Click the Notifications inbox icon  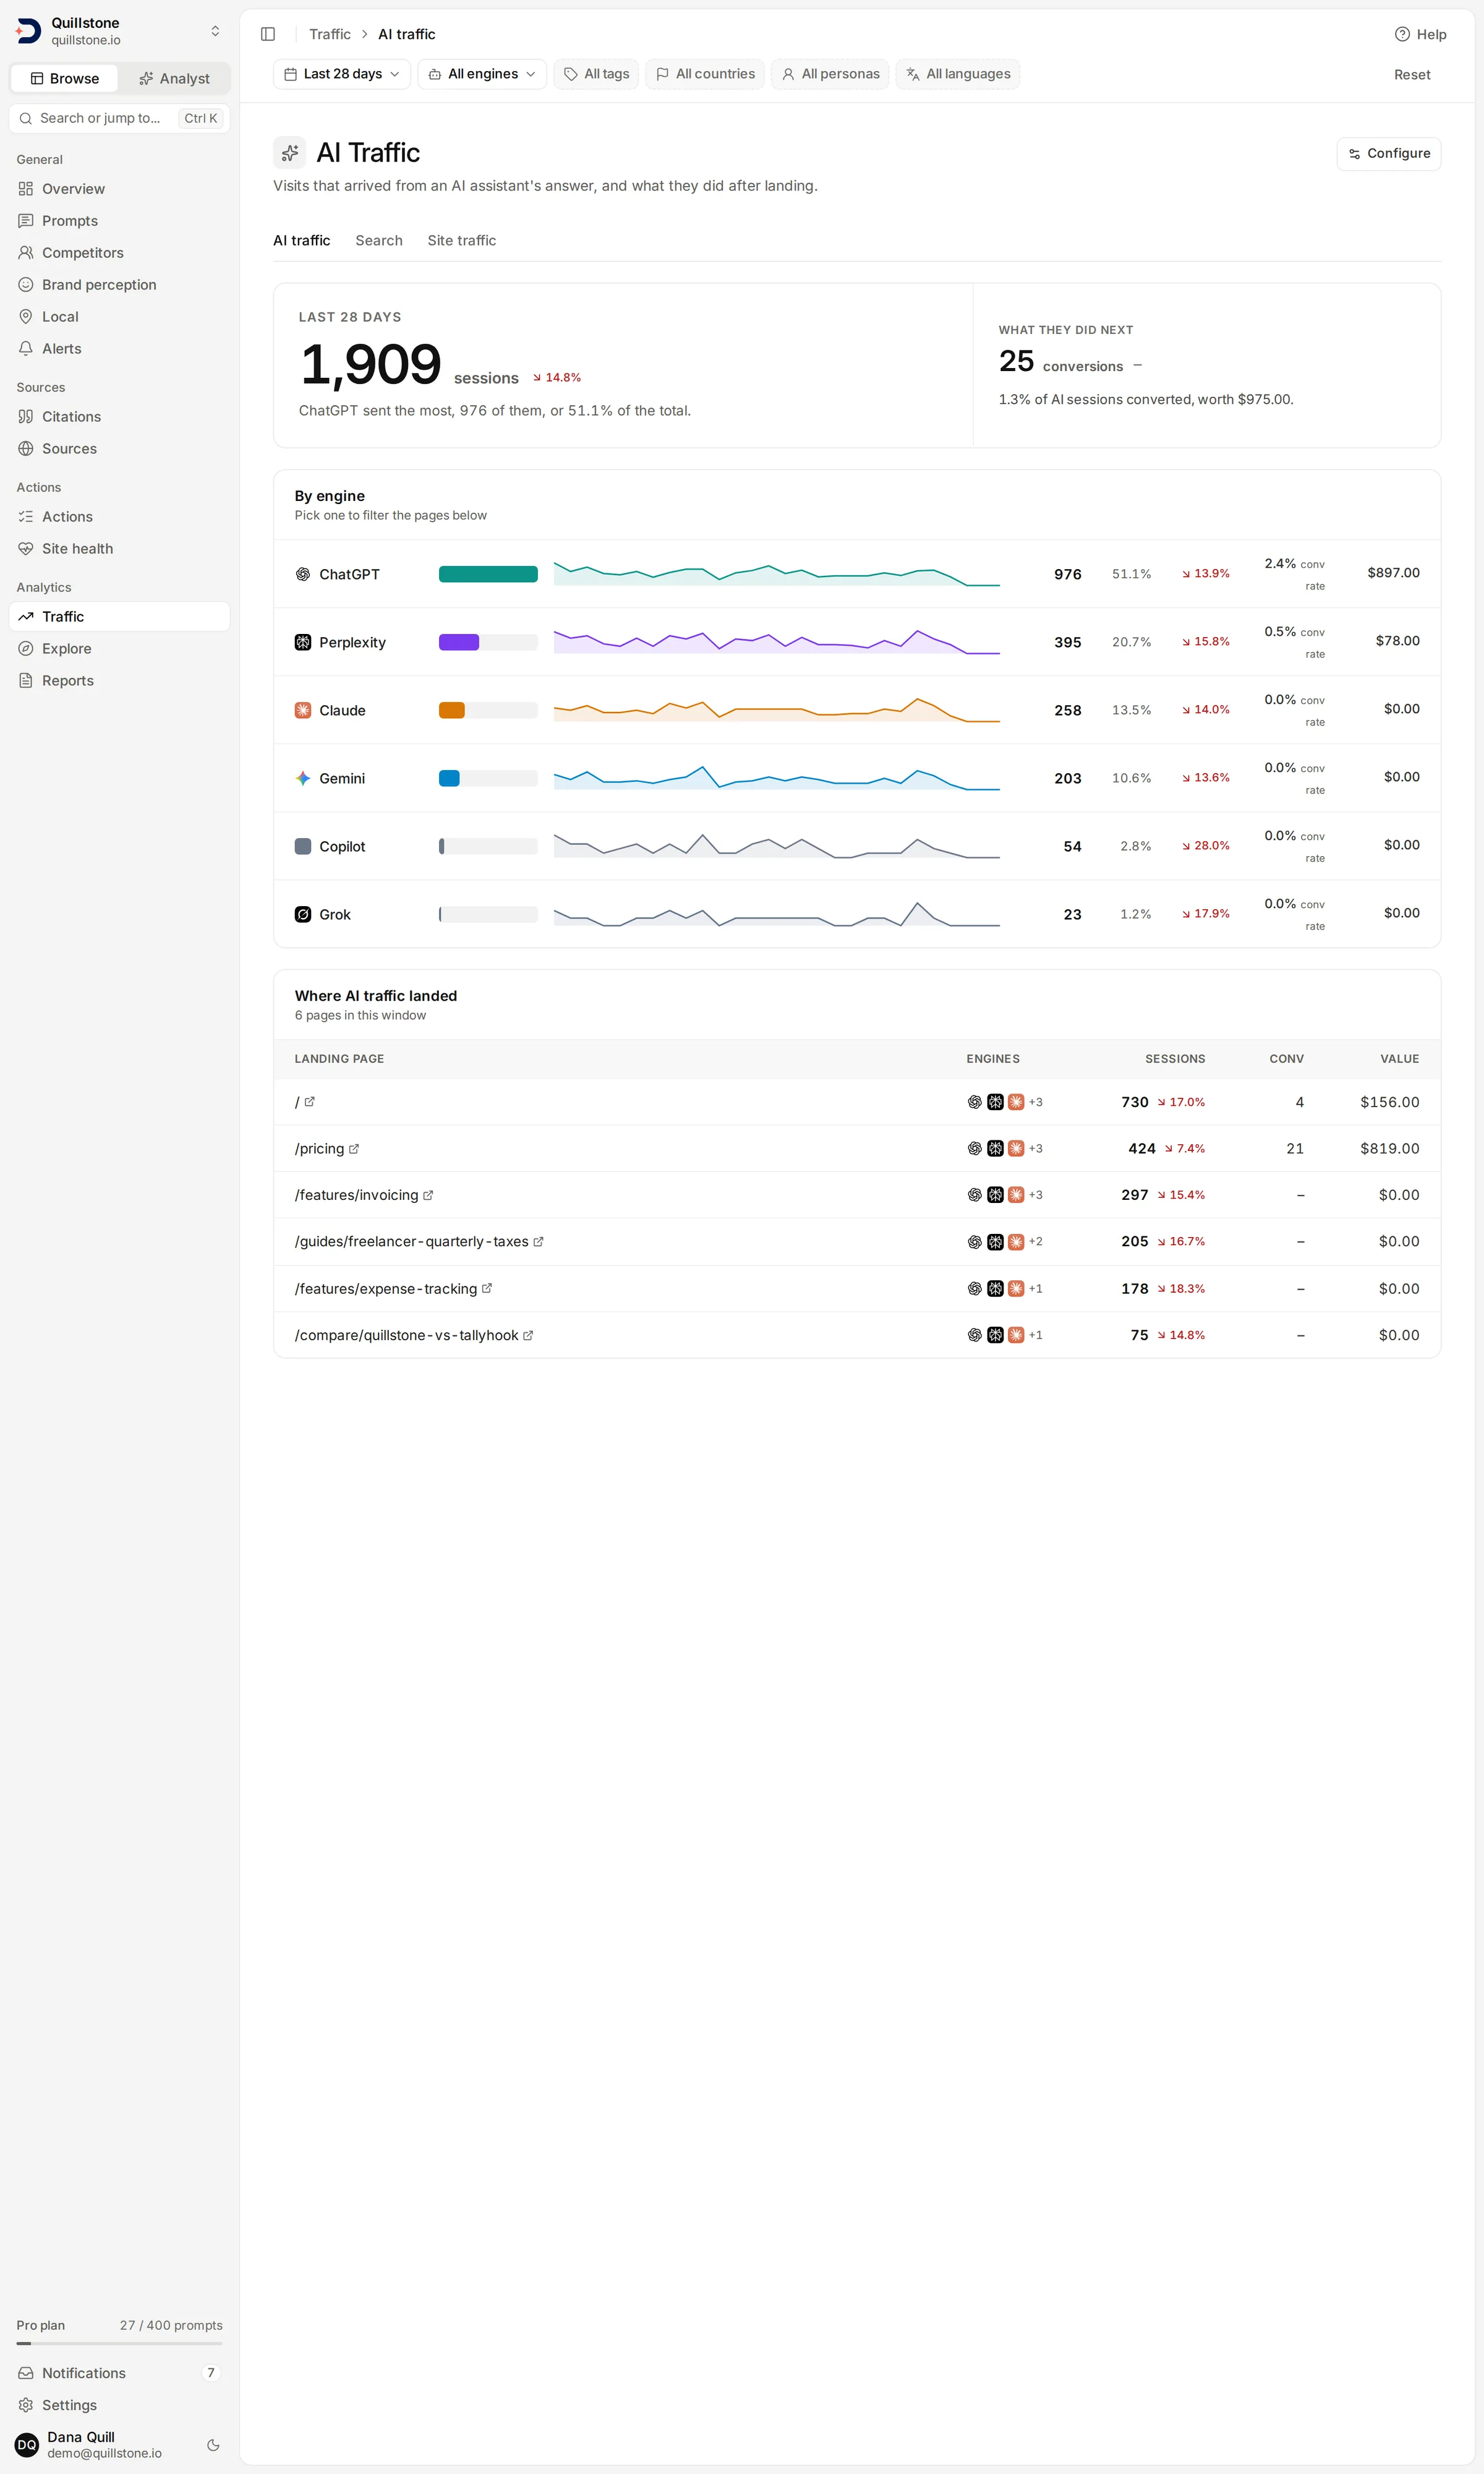[x=26, y=2373]
